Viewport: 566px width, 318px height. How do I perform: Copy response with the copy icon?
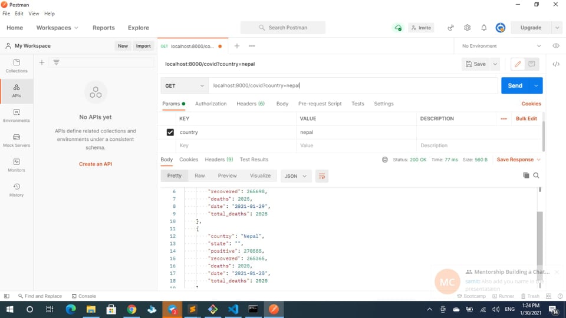point(526,175)
